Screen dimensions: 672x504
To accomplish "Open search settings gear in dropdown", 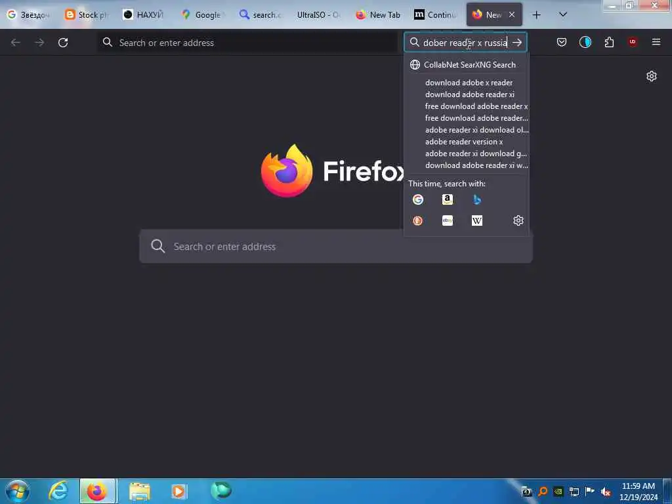I will [518, 220].
